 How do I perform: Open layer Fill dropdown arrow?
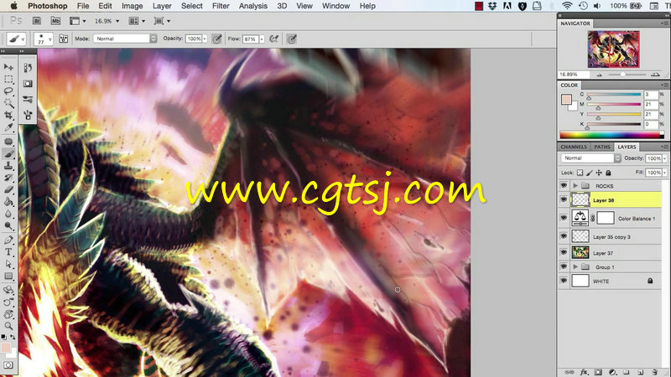pos(664,173)
